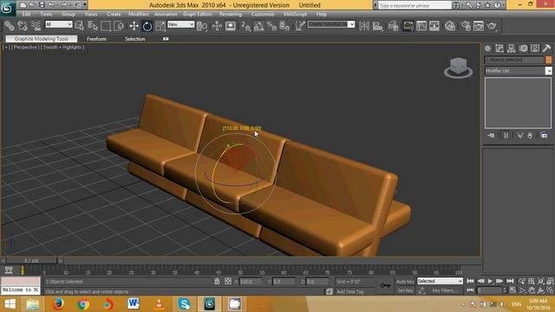Image resolution: width=555 pixels, height=312 pixels.
Task: Click the time slider 0 / 100 handle
Action: pos(31,261)
